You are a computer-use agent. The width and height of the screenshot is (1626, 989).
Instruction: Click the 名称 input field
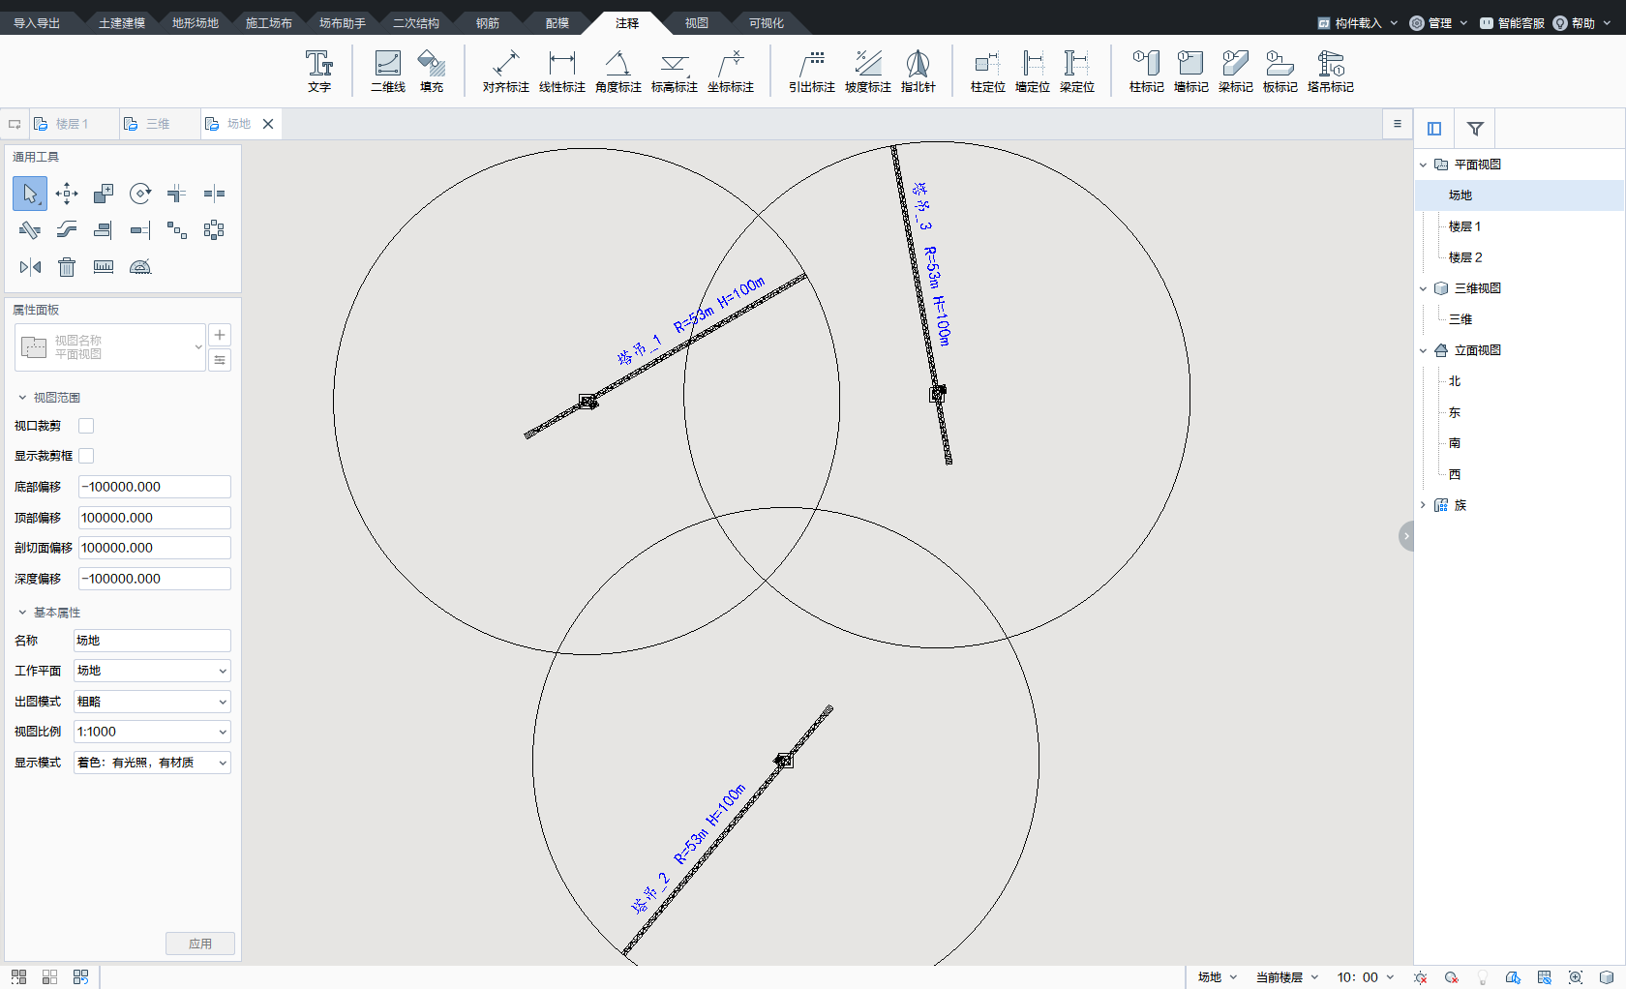(152, 641)
